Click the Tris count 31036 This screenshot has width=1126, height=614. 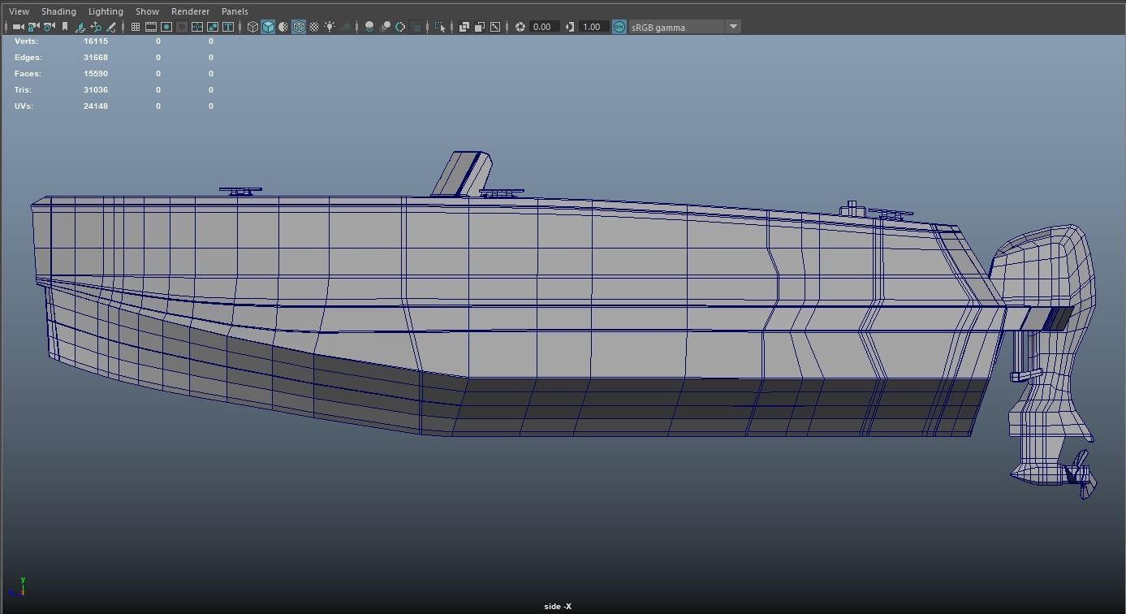tap(96, 89)
